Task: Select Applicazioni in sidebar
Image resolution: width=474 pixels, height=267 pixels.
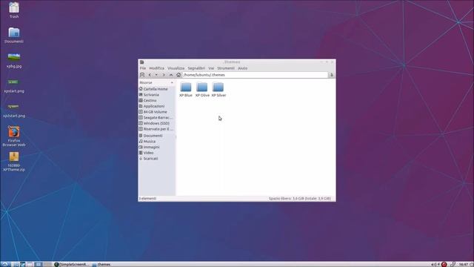Action: (156, 106)
